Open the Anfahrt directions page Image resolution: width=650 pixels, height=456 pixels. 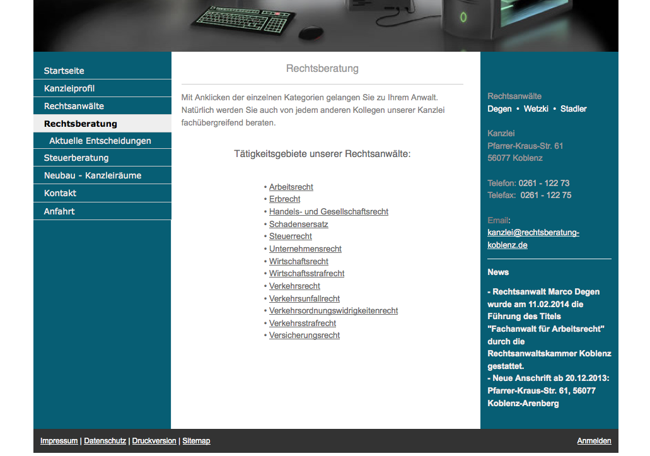(x=102, y=211)
